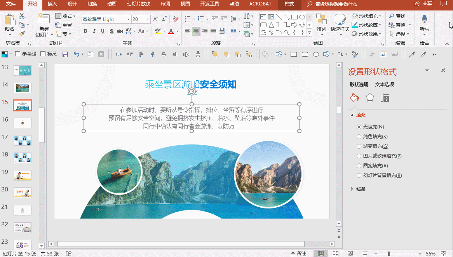Image resolution: width=453 pixels, height=257 pixels.
Task: Open the 设计 Design ribbon tab
Action: click(72, 4)
